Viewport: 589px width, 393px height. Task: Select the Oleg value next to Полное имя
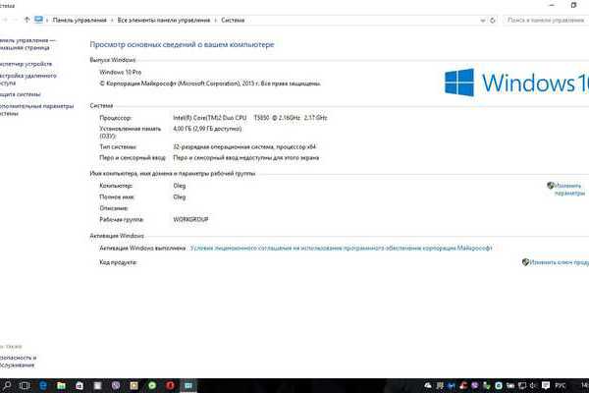pos(180,196)
